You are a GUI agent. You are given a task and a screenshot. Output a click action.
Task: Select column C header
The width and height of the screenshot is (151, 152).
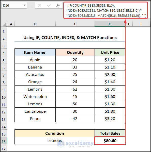click(x=75, y=24)
